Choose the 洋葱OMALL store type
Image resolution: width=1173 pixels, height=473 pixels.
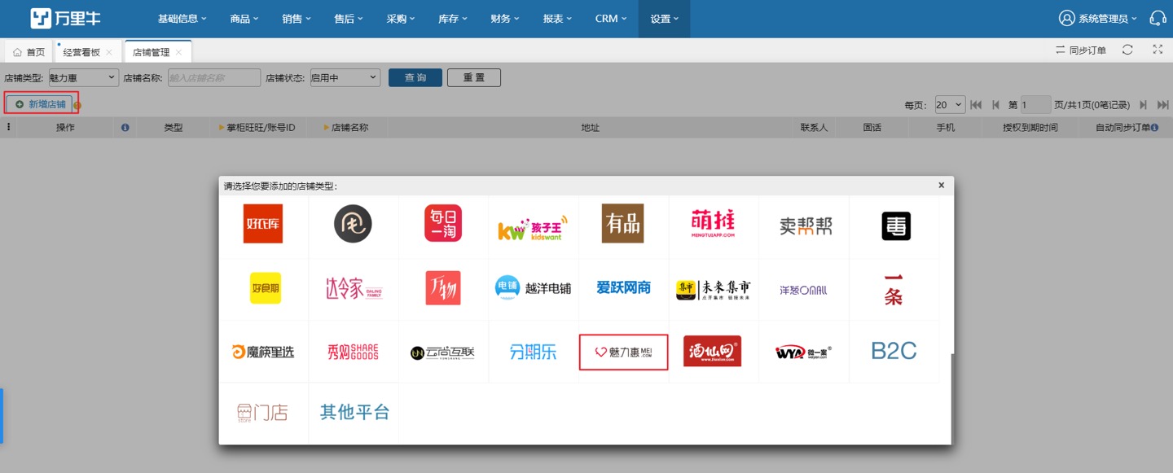[803, 290]
